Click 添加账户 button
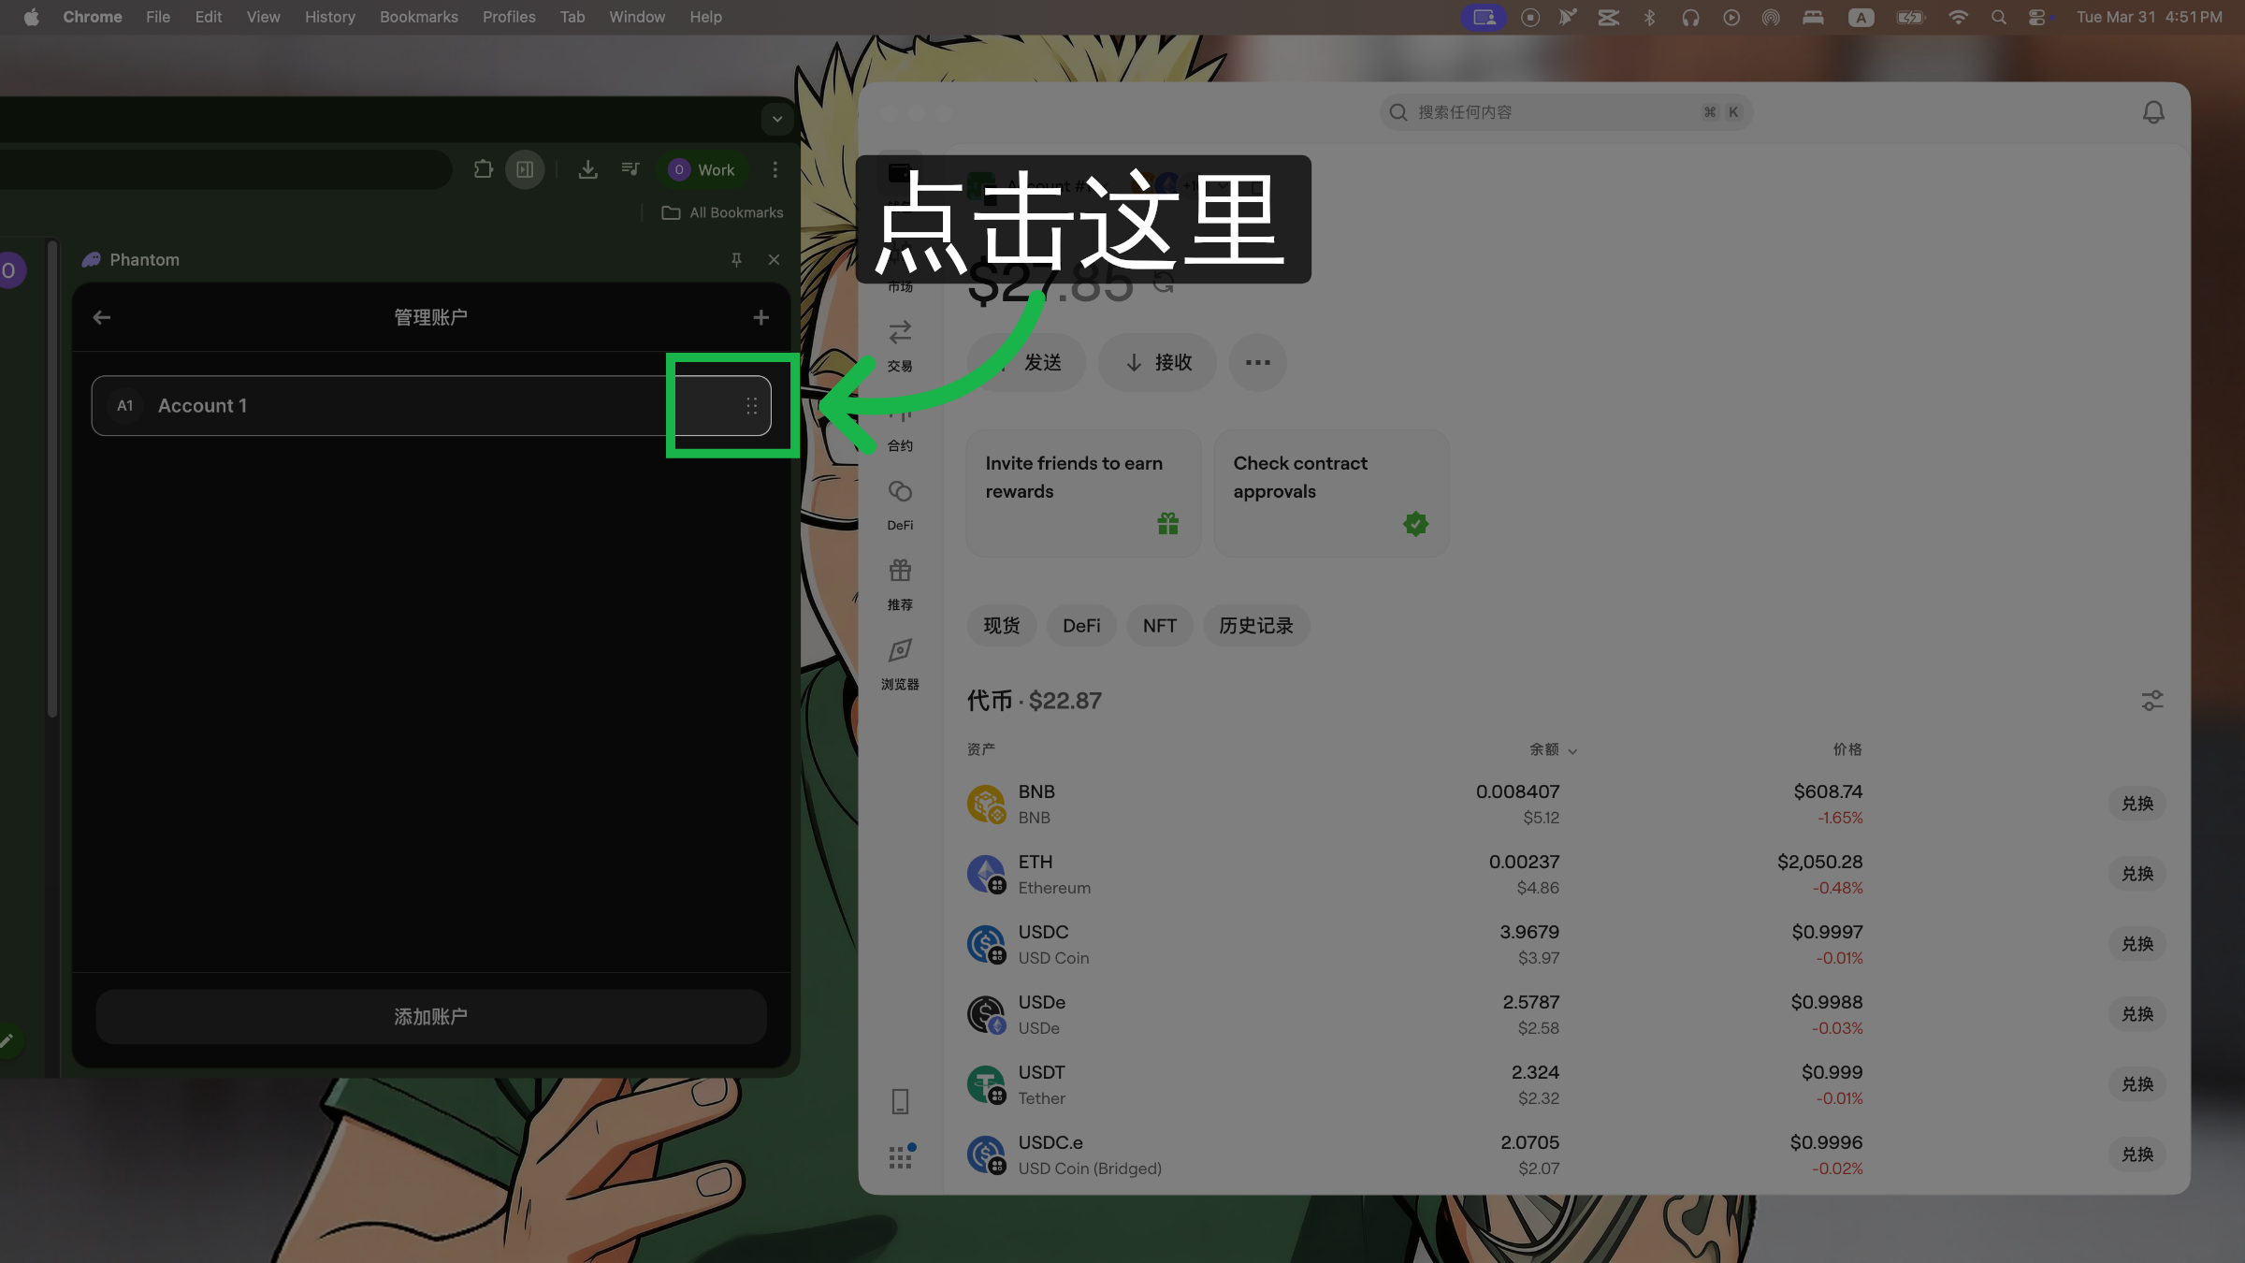2245x1263 pixels. [431, 1016]
